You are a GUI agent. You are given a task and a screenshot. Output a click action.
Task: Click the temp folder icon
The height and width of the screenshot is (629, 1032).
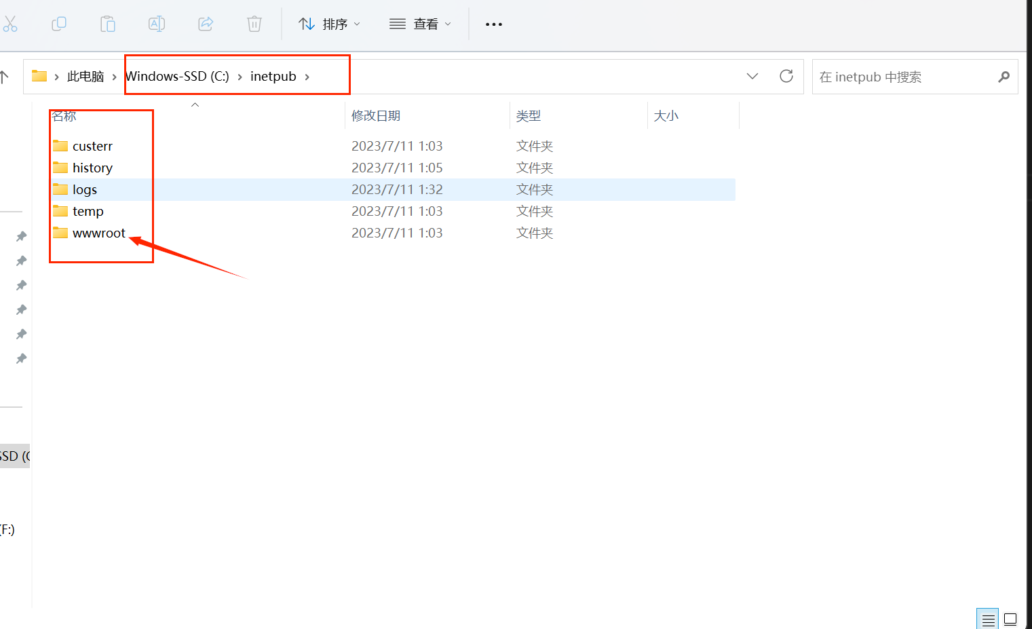(x=60, y=210)
